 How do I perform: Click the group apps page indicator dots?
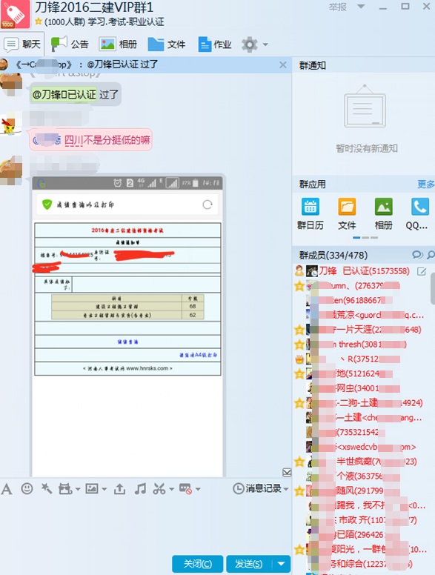point(365,238)
